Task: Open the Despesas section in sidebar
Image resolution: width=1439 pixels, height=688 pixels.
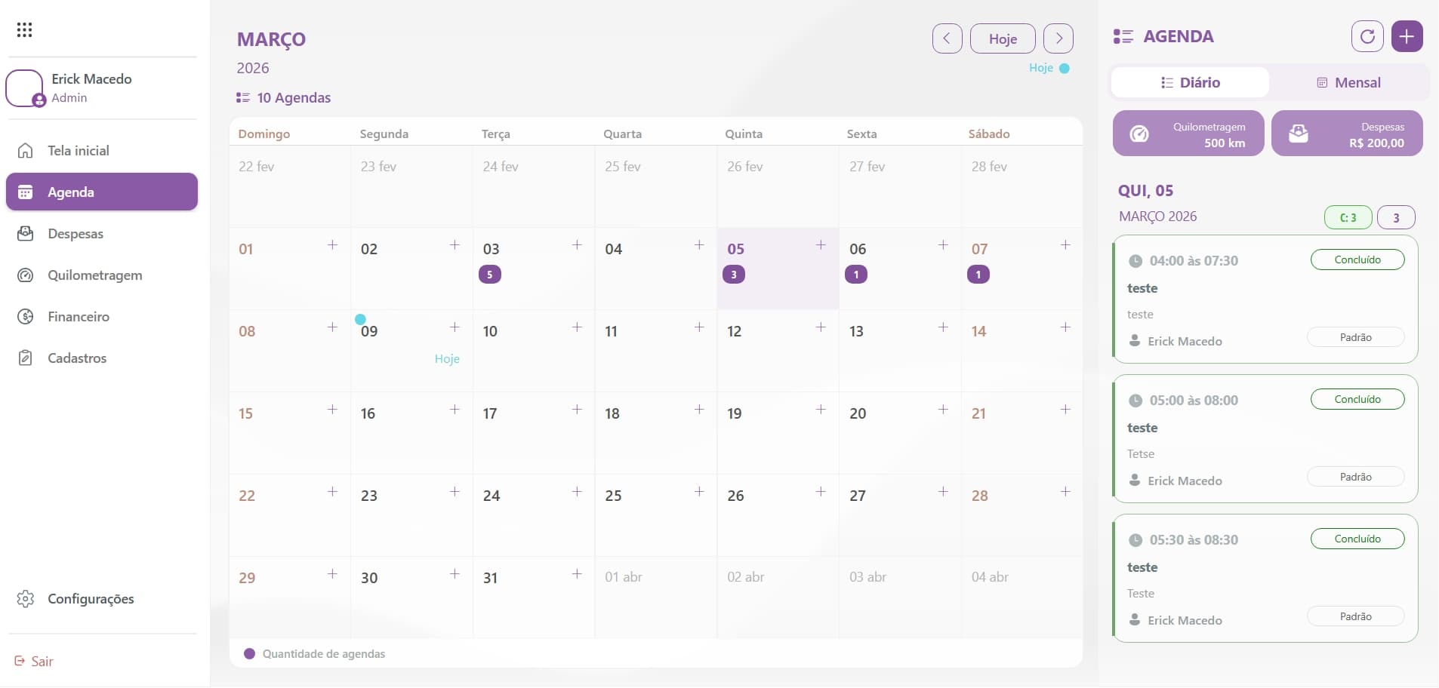Action: 75,233
